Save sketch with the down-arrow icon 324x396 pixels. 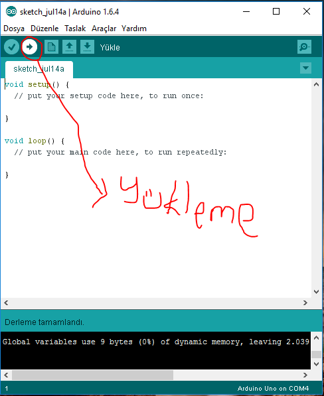tap(87, 47)
